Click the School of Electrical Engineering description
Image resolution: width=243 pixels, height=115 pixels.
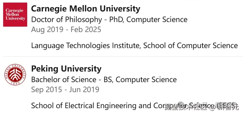(134, 106)
